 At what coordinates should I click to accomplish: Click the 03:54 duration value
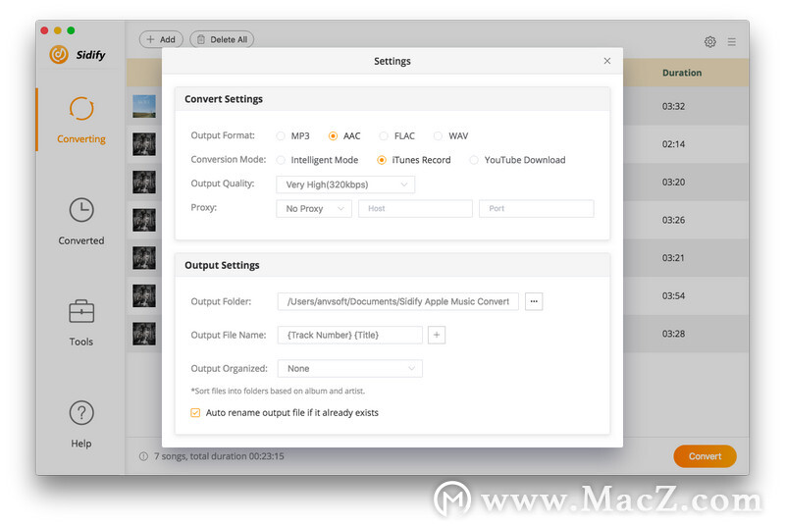tap(673, 295)
